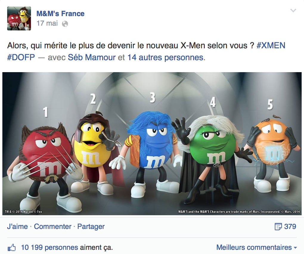Viewport: 304px width, 254px height.
Task: View the "10 199 personnes" who liked
Action: coord(49,247)
